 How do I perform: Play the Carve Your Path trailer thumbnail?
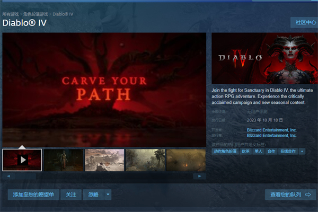coord(22,160)
